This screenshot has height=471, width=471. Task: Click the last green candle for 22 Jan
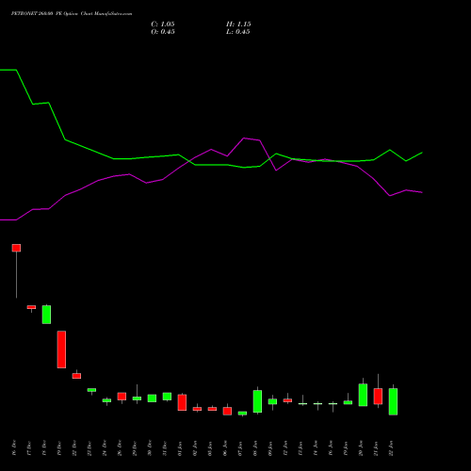click(x=393, y=401)
